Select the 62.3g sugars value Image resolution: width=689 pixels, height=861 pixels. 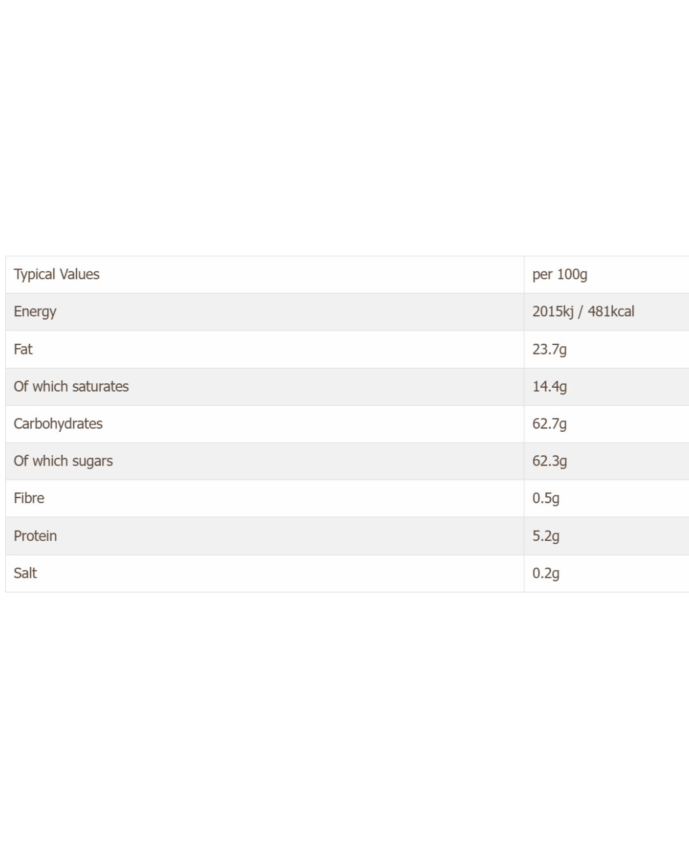549,461
